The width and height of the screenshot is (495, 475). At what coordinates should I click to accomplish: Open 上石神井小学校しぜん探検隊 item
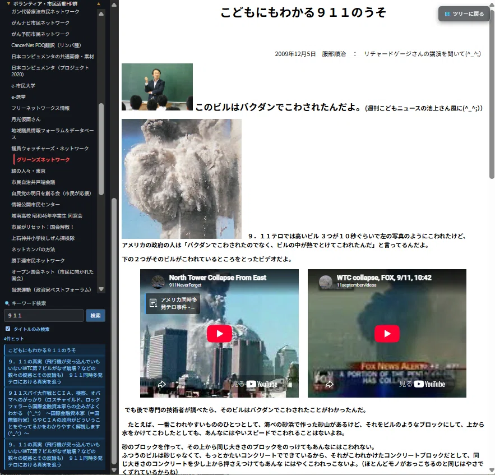(43, 238)
